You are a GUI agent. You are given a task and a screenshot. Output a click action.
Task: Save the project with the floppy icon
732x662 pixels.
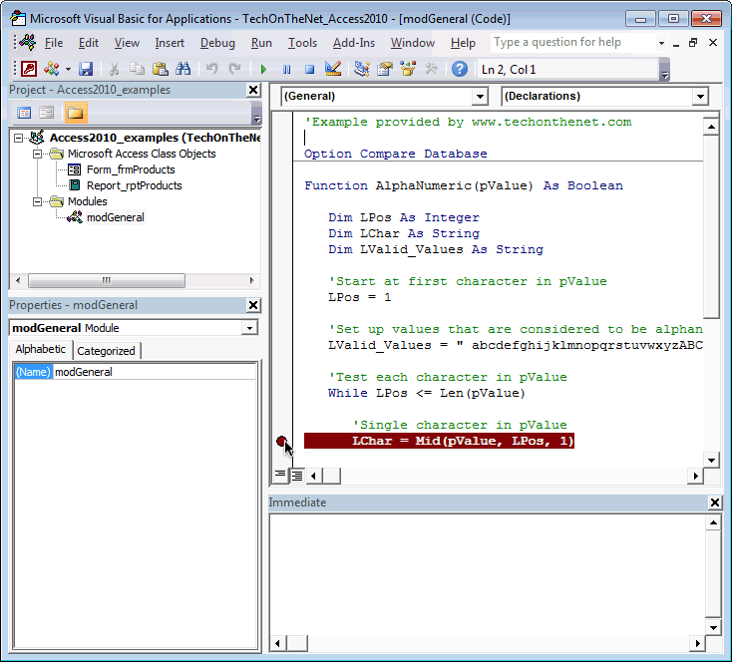[x=86, y=69]
